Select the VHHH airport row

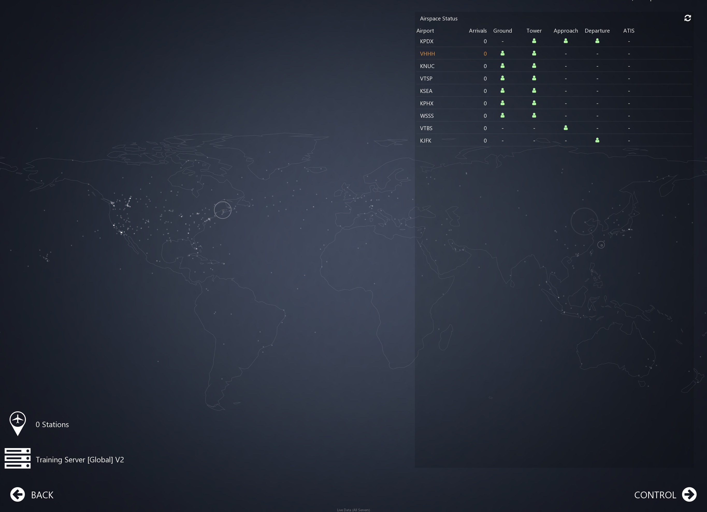(x=427, y=54)
